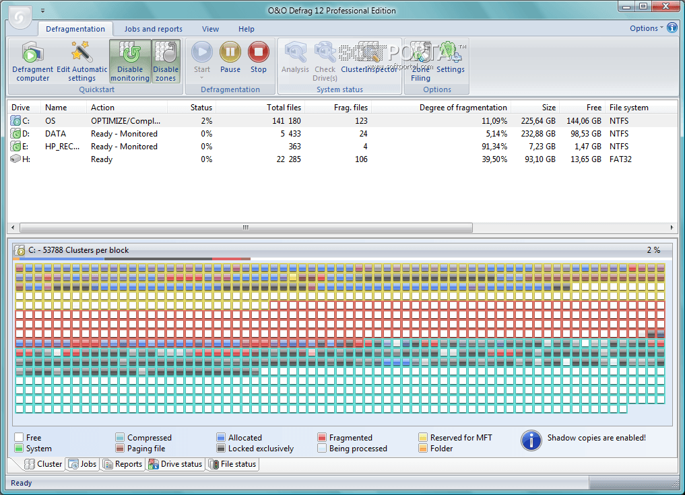Sort by Status column header

point(192,108)
